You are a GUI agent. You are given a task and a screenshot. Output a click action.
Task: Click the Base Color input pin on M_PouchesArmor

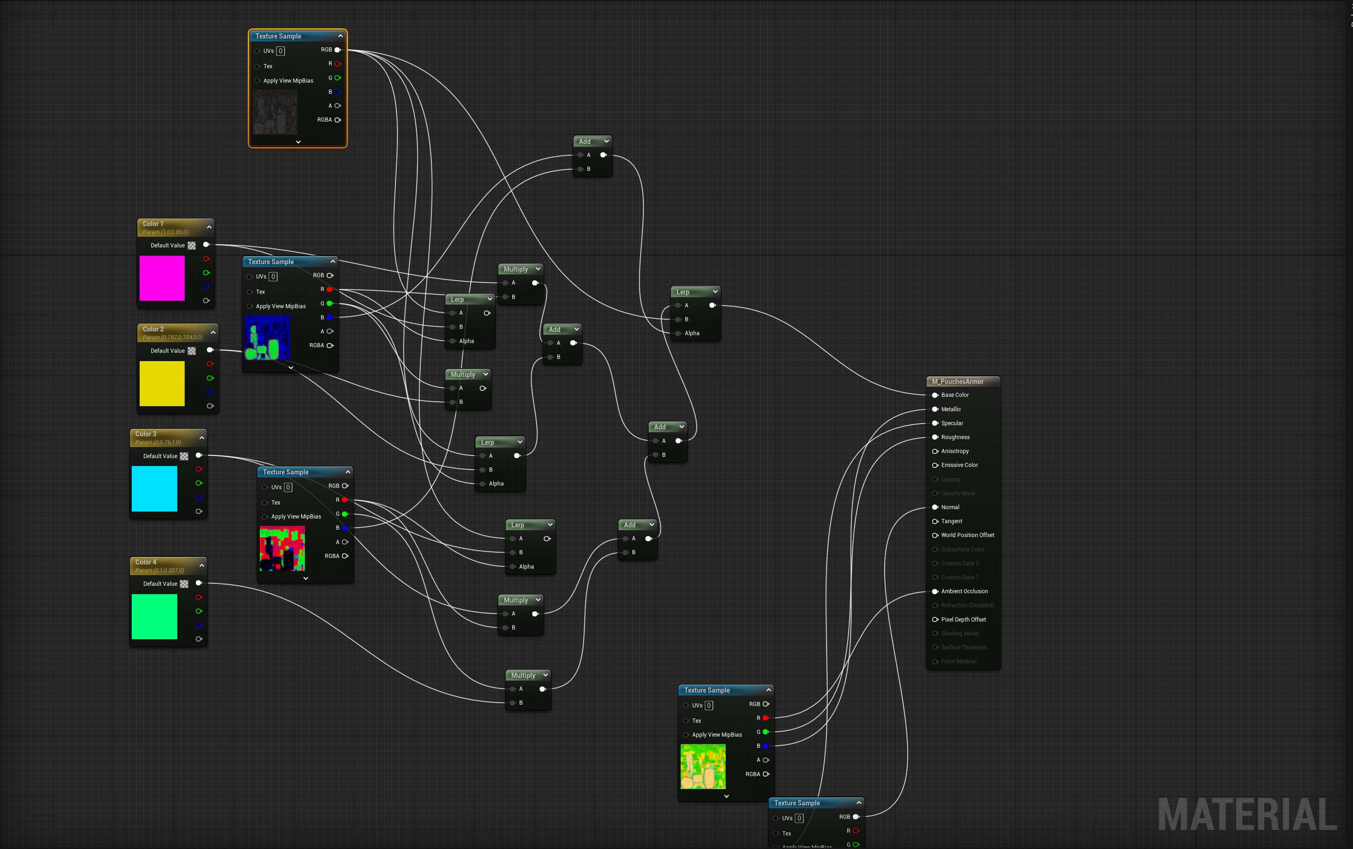(935, 395)
